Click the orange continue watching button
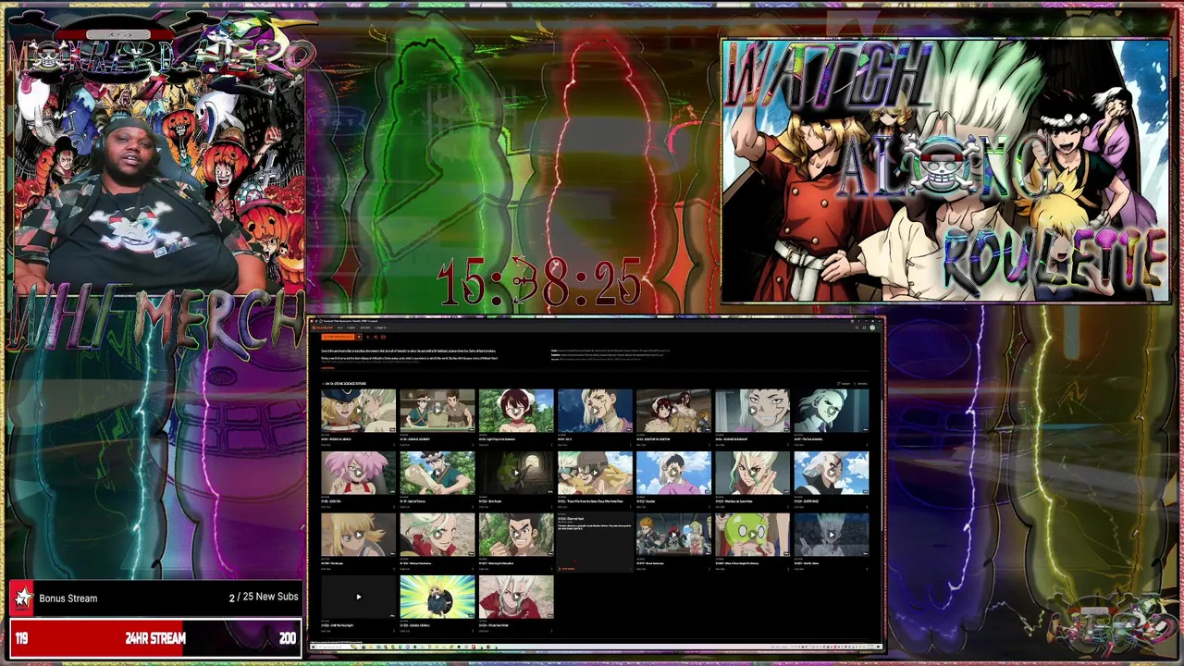The width and height of the screenshot is (1184, 666). [338, 337]
